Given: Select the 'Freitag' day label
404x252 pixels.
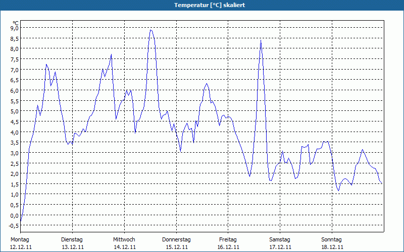Looking at the screenshot, I should [228, 239].
